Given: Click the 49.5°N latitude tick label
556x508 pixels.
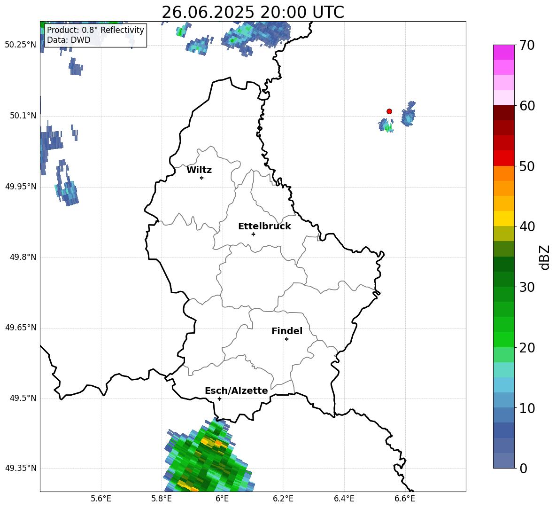Looking at the screenshot, I should pos(23,399).
